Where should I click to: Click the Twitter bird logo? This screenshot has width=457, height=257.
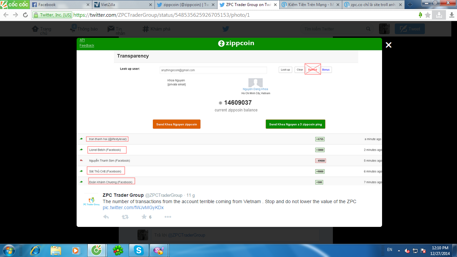[x=226, y=29]
